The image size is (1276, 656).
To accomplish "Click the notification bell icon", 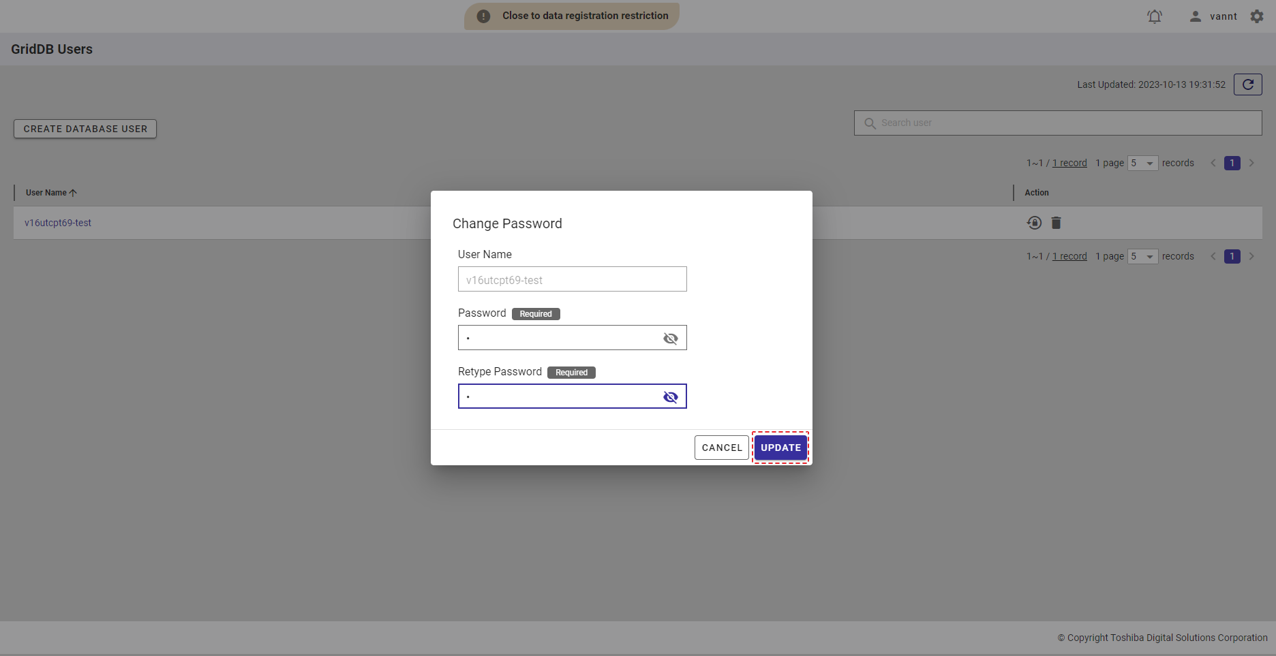I will (x=1154, y=16).
